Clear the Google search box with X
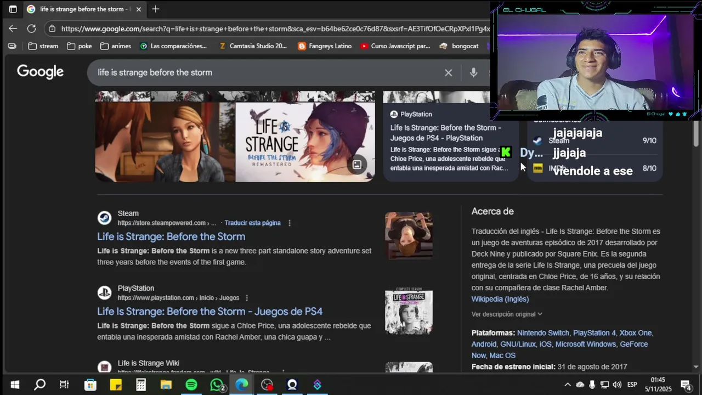Image resolution: width=702 pixels, height=395 pixels. coord(448,72)
